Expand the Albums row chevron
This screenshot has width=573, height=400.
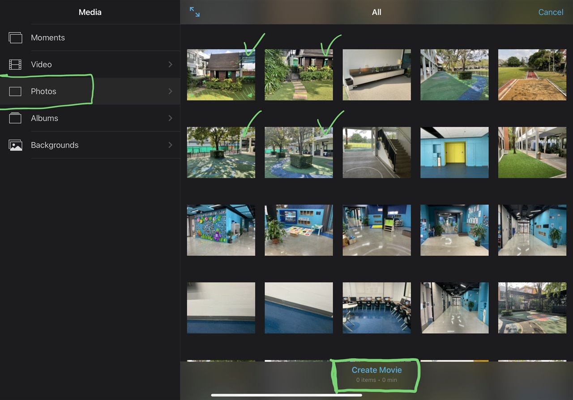tap(170, 118)
